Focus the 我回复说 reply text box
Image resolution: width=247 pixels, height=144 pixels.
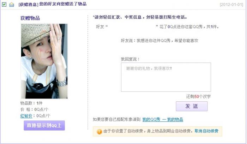(x=166, y=77)
